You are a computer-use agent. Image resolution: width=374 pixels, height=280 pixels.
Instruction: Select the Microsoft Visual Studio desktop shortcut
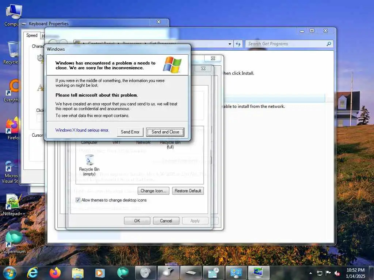pos(10,172)
